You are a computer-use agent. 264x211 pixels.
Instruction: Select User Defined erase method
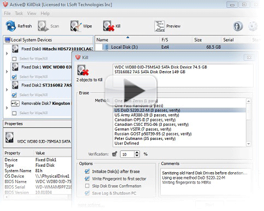point(127,143)
